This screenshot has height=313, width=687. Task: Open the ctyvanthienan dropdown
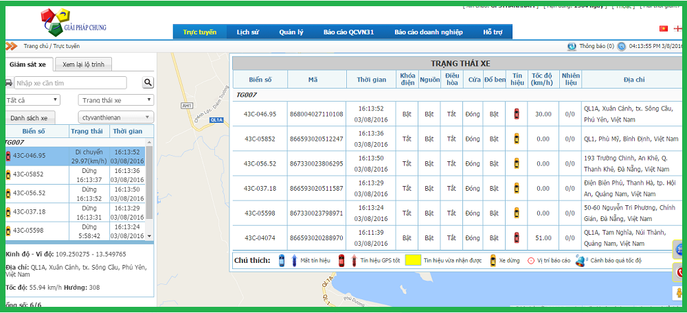[115, 117]
